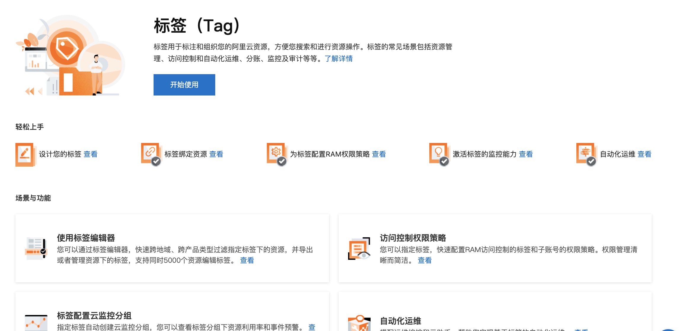This screenshot has width=689, height=331.
Task: Open 查看 link beside 设计您的标签
Action: [x=90, y=154]
